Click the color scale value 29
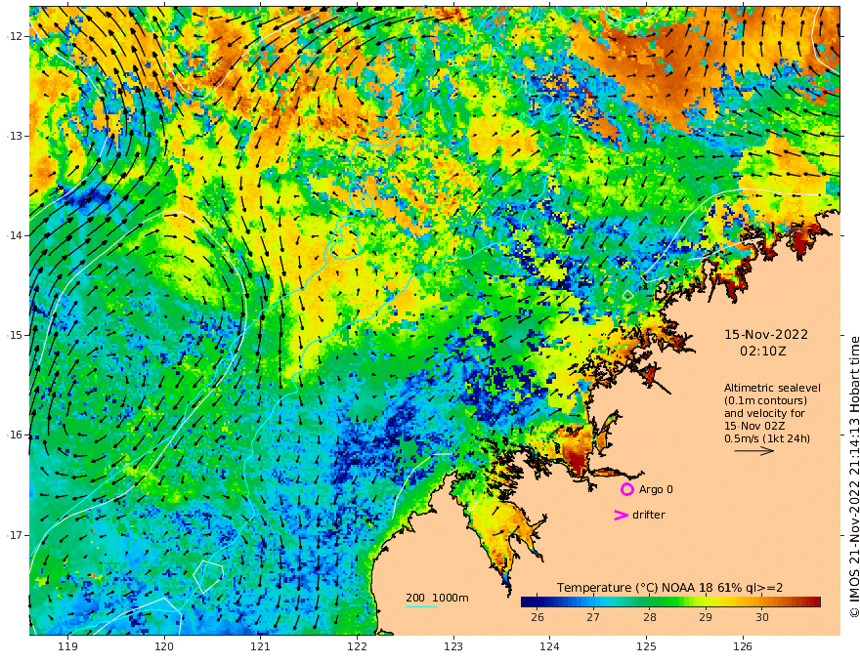The image size is (860, 664). [706, 617]
